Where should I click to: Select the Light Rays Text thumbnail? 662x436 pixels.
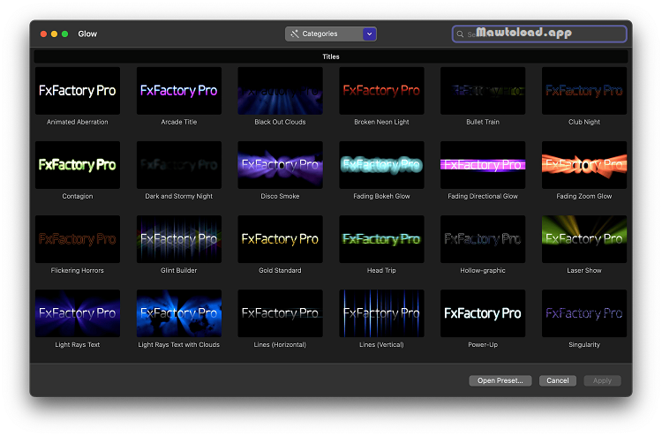[x=78, y=313]
